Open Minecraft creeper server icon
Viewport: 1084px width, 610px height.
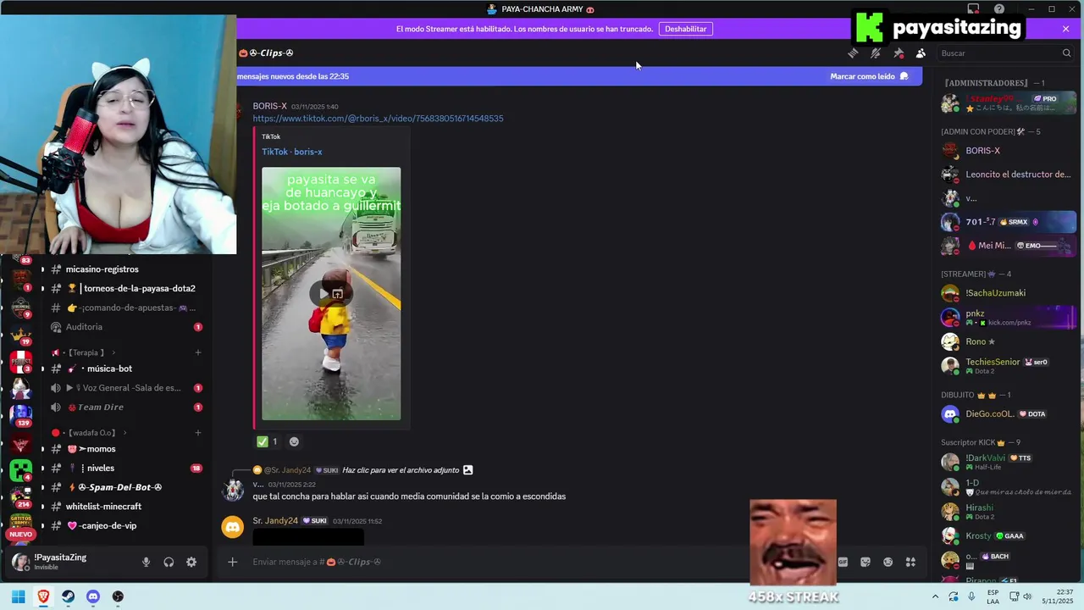(20, 470)
